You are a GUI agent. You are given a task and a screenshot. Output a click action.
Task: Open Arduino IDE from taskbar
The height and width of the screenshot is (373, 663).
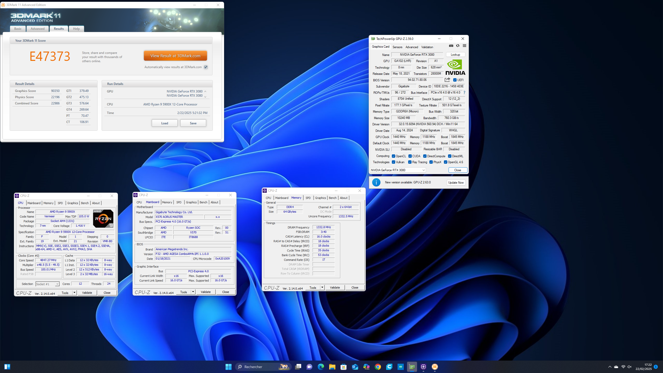[401, 367]
